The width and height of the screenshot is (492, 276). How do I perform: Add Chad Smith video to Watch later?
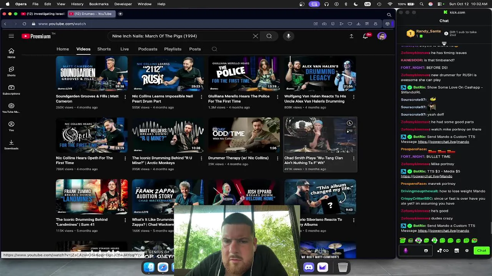click(350, 123)
